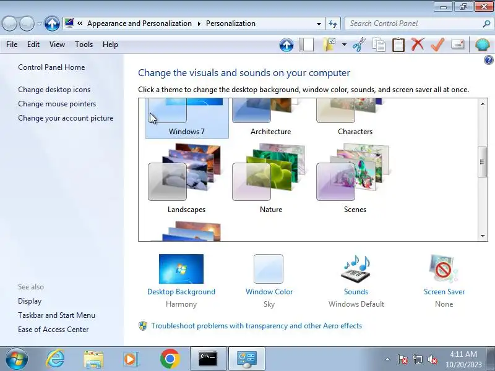Click the taskbar clock showing 4:11 AM
The image size is (495, 371).
tap(463, 359)
